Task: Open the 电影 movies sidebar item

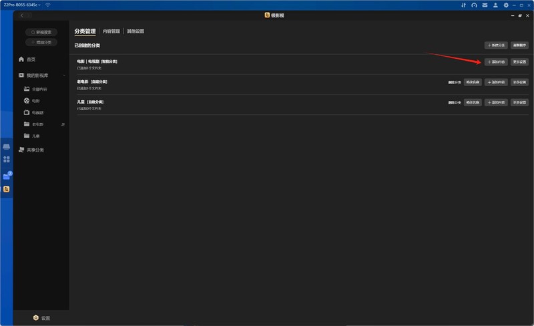Action: click(x=31, y=101)
